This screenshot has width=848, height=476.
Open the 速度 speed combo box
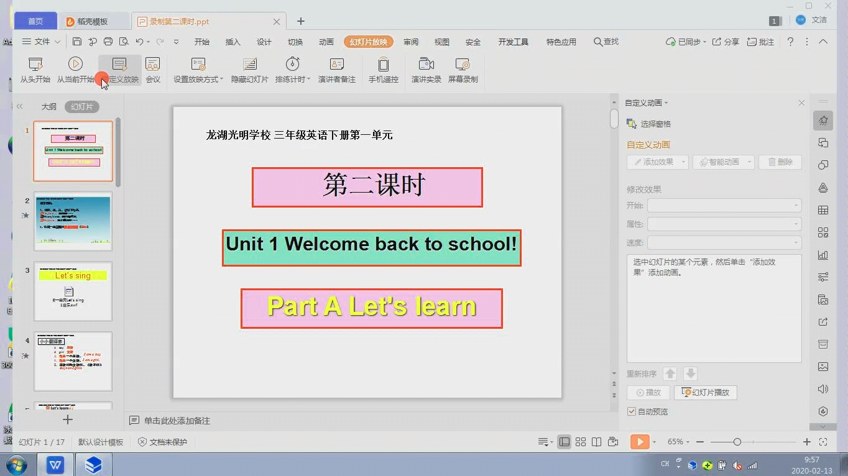[x=724, y=242]
